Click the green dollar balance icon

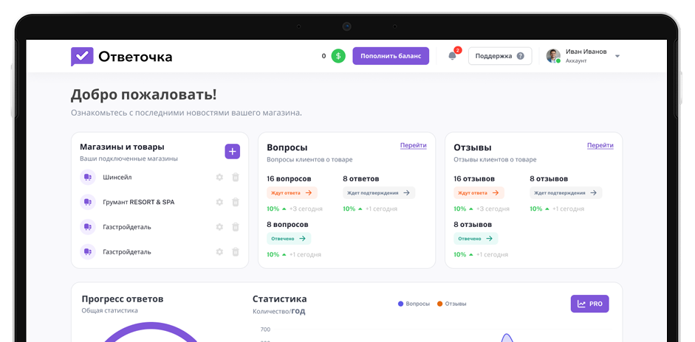[338, 56]
